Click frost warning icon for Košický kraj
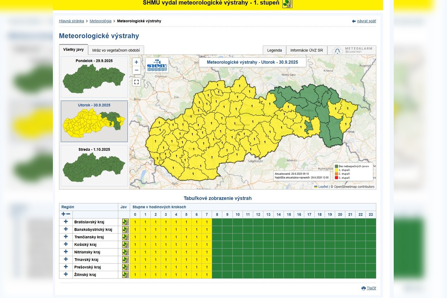This screenshot has width=447, height=298. 125,244
